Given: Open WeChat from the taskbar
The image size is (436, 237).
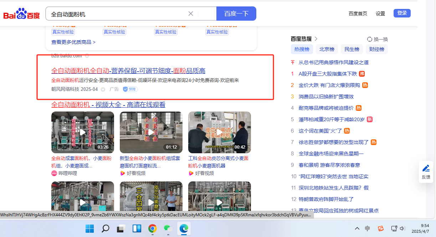Looking at the screenshot, I should point(168,228).
